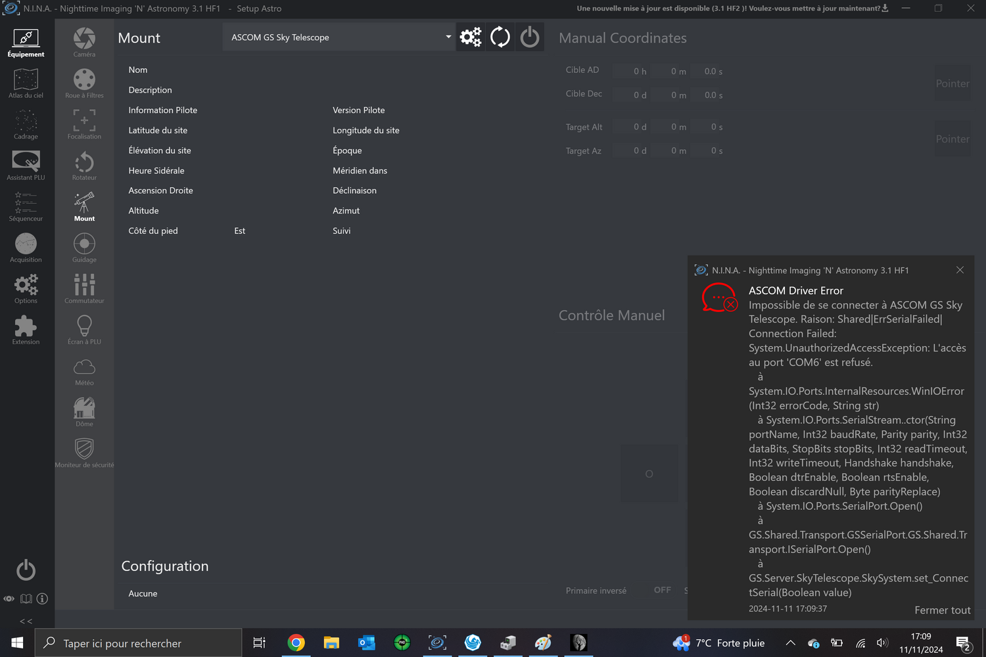The width and height of the screenshot is (986, 657).
Task: Open mount driver settings gears
Action: [471, 37]
